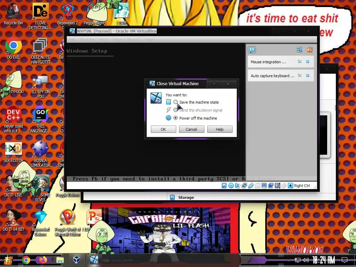Cancel the Close Virtual Machine dialog

coord(192,129)
